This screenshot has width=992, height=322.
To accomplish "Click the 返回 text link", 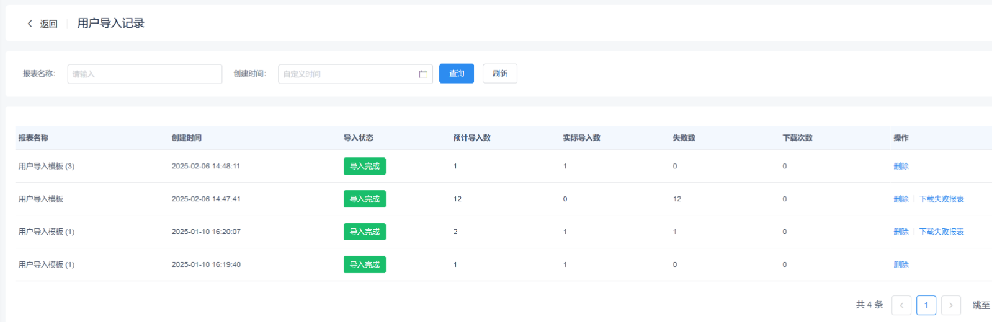I will coord(48,24).
